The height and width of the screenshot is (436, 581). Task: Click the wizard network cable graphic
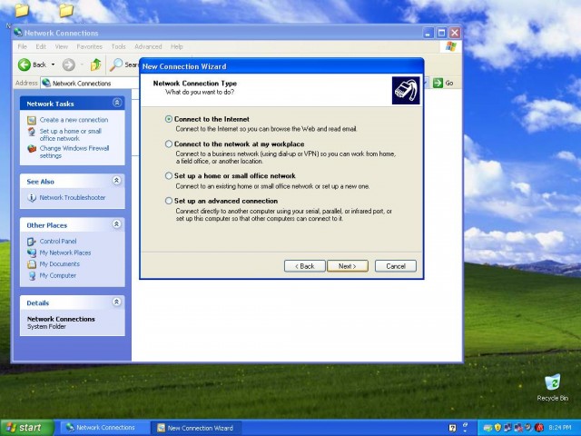coord(406,91)
